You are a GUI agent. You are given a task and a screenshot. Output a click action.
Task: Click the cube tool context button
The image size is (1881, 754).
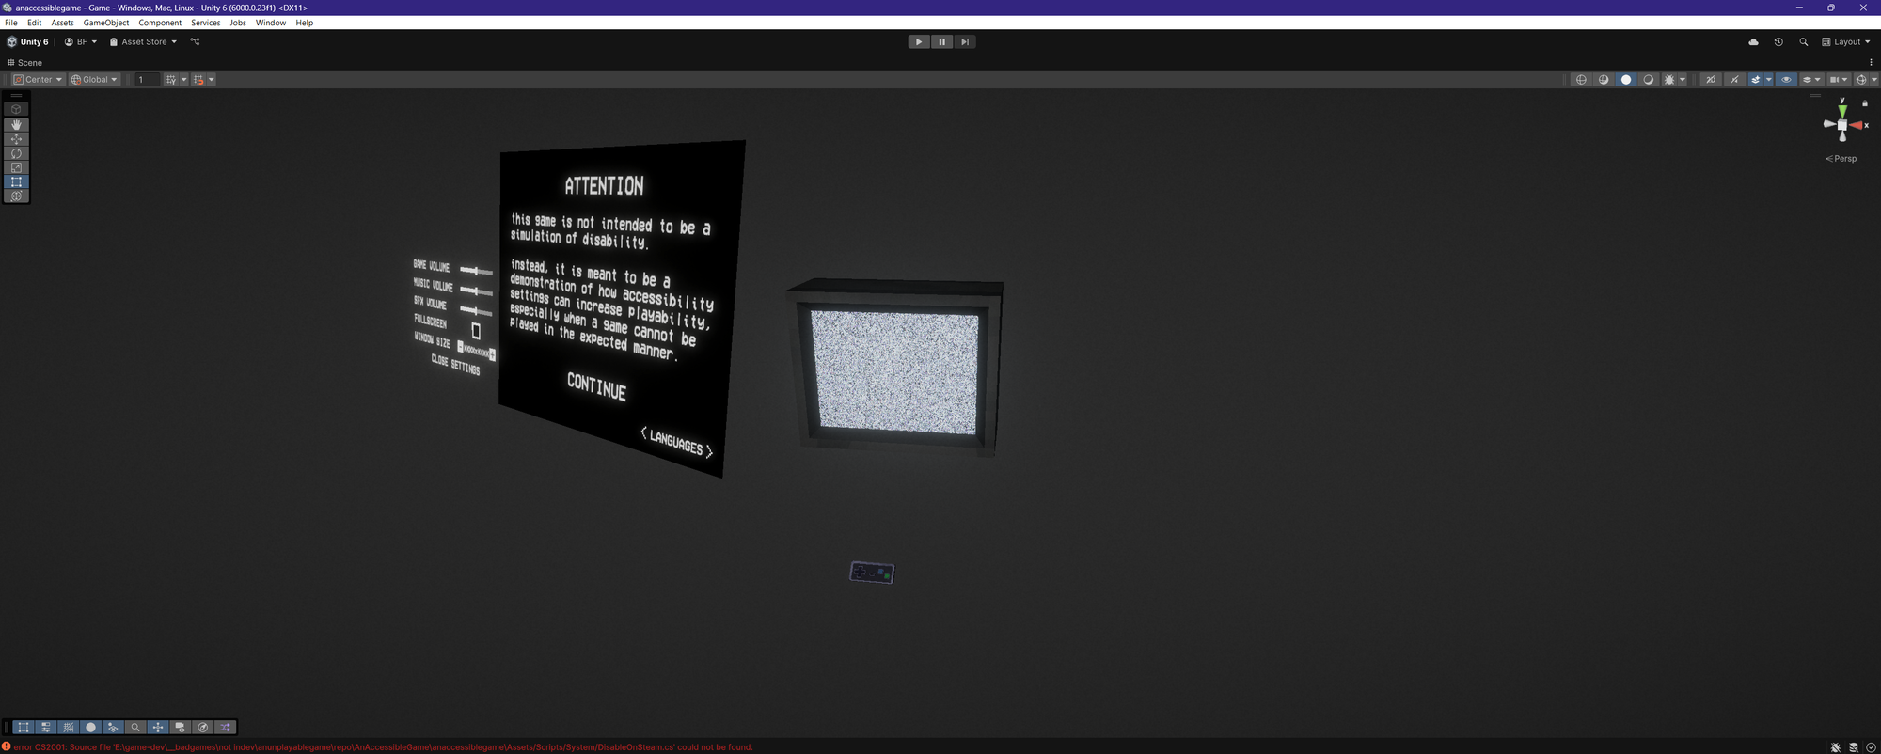16,109
